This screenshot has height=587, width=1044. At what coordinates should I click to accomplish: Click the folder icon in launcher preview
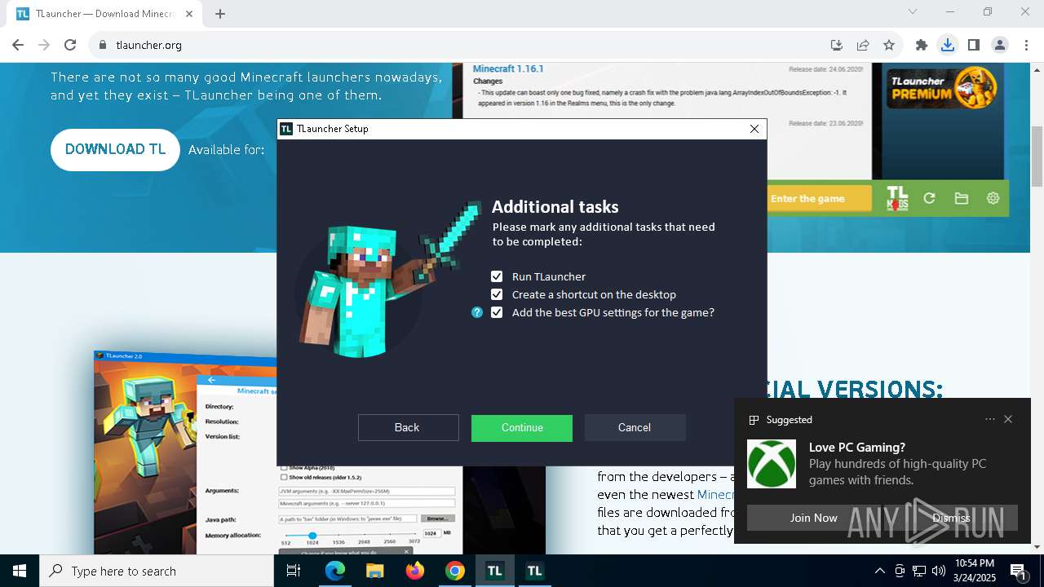tap(962, 198)
